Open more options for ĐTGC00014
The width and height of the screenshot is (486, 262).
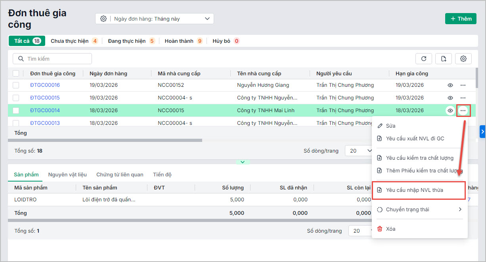click(x=463, y=111)
